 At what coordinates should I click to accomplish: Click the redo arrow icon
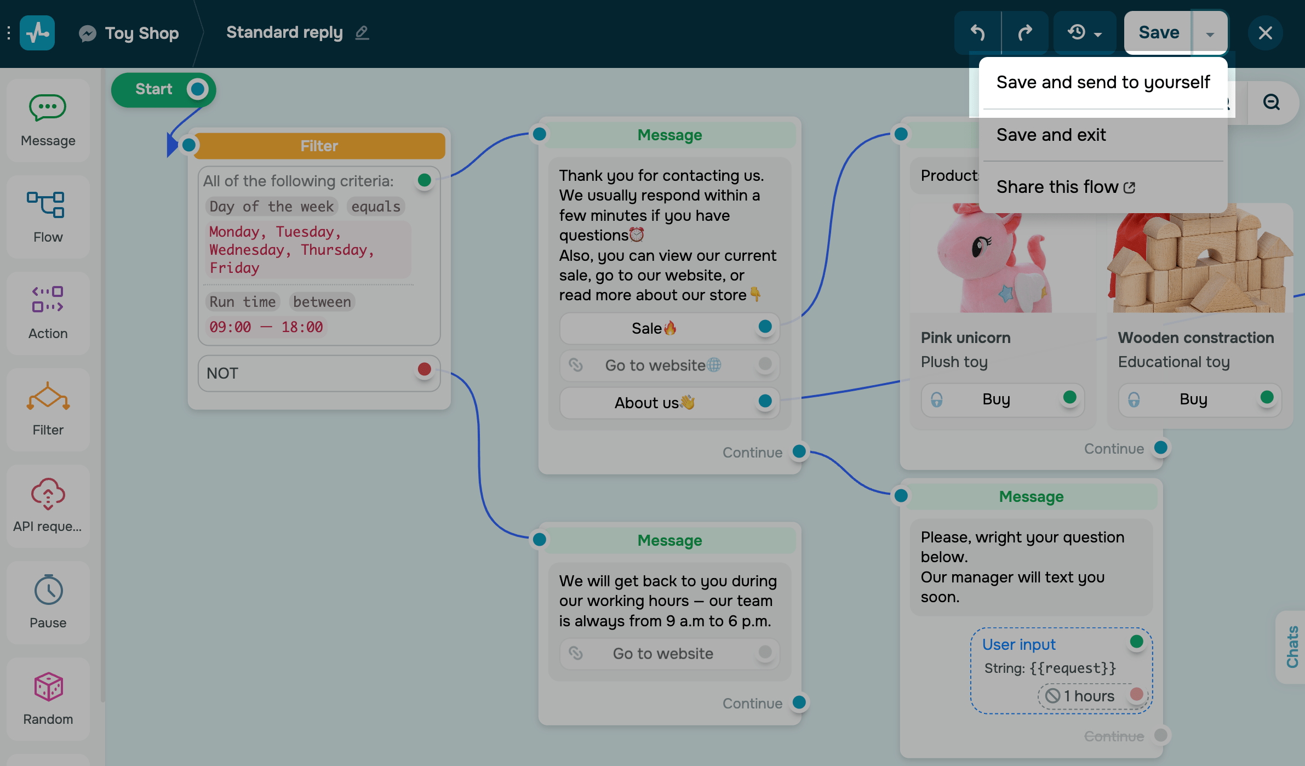coord(1025,33)
